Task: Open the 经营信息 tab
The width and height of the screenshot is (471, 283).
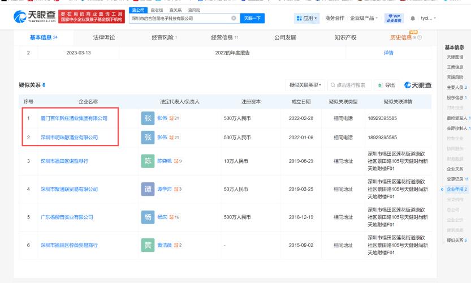Action: tap(224, 37)
